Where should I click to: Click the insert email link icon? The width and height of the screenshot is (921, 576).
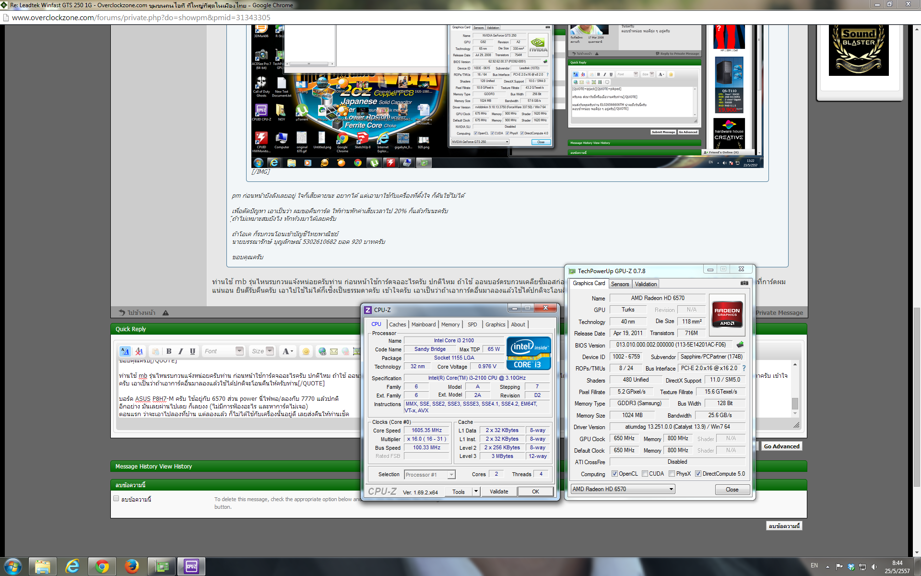point(334,351)
